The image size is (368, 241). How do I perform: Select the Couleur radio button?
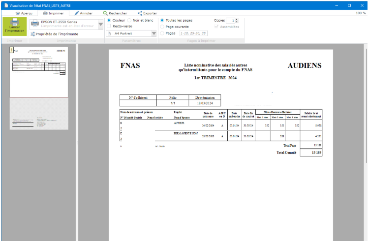click(x=109, y=20)
